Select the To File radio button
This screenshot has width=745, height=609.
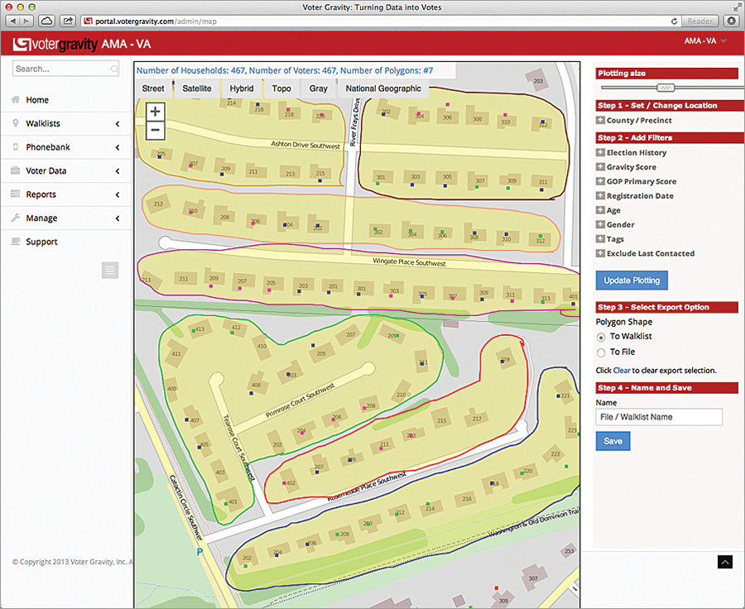click(601, 352)
